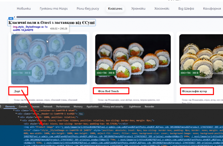
Task: Click the scrollbar left arrow
Action: point(14,17)
